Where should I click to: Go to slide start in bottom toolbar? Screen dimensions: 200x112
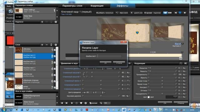click(62, 103)
